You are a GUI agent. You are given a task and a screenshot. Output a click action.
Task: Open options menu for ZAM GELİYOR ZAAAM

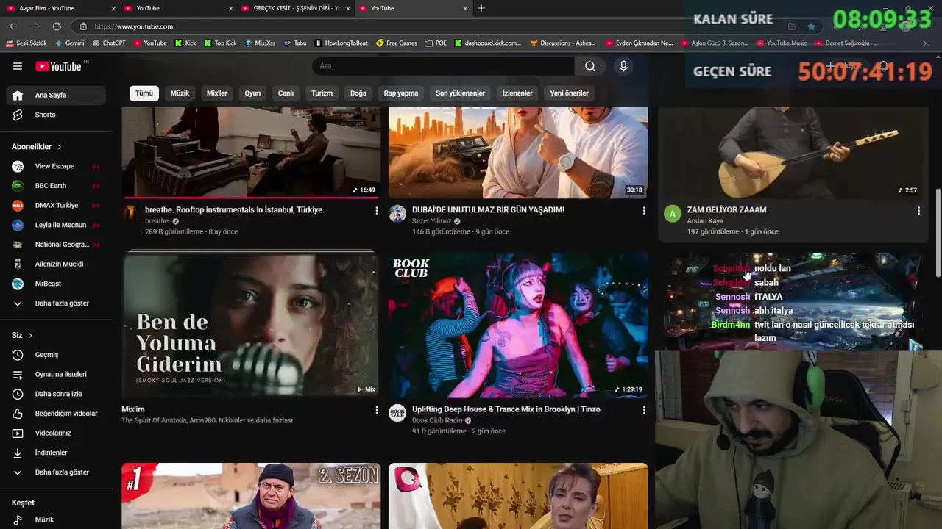(x=918, y=211)
